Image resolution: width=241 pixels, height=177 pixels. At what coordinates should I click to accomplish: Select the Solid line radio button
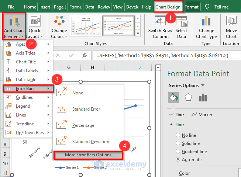pos(178,143)
